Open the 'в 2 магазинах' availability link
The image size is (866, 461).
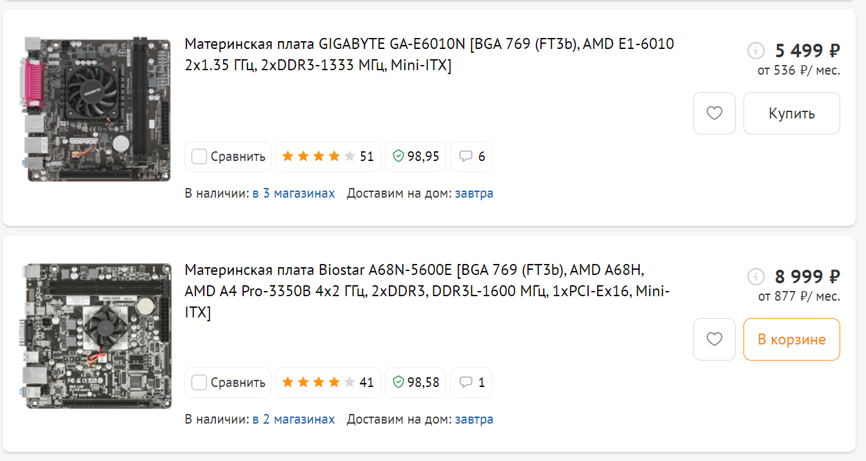click(x=294, y=419)
